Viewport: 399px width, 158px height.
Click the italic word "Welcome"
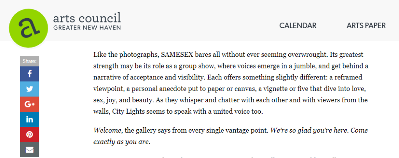tap(107, 131)
